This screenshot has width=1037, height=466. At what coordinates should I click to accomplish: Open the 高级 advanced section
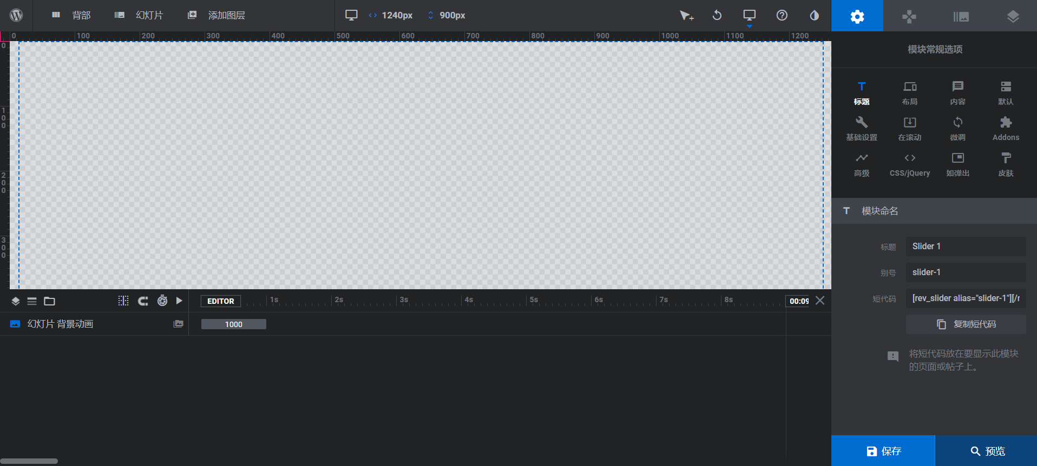(862, 164)
